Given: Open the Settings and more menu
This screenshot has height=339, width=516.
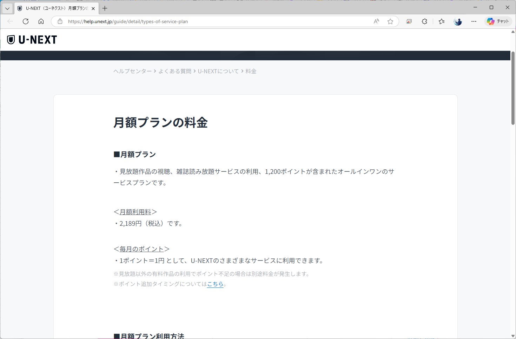Looking at the screenshot, I should (x=474, y=21).
